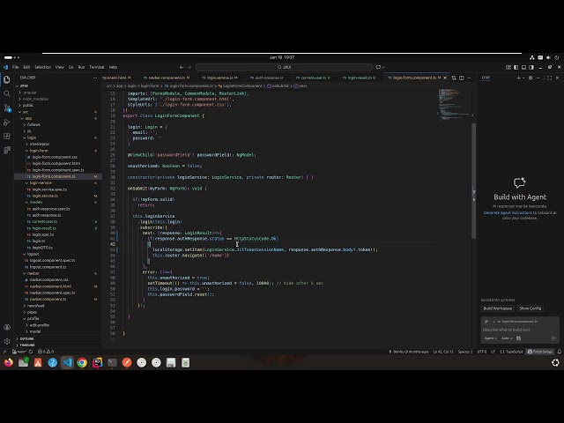Click the command center search box
Image resolution: width=564 pixels, height=423 pixels.
tap(284, 67)
